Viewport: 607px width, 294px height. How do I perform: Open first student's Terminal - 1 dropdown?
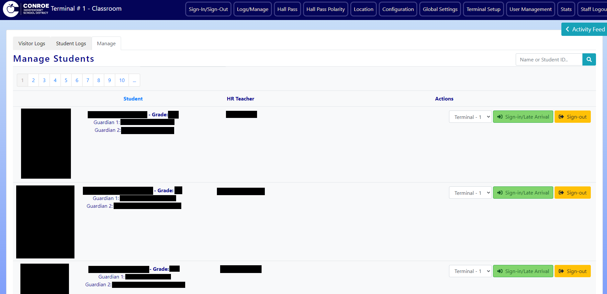coord(470,117)
